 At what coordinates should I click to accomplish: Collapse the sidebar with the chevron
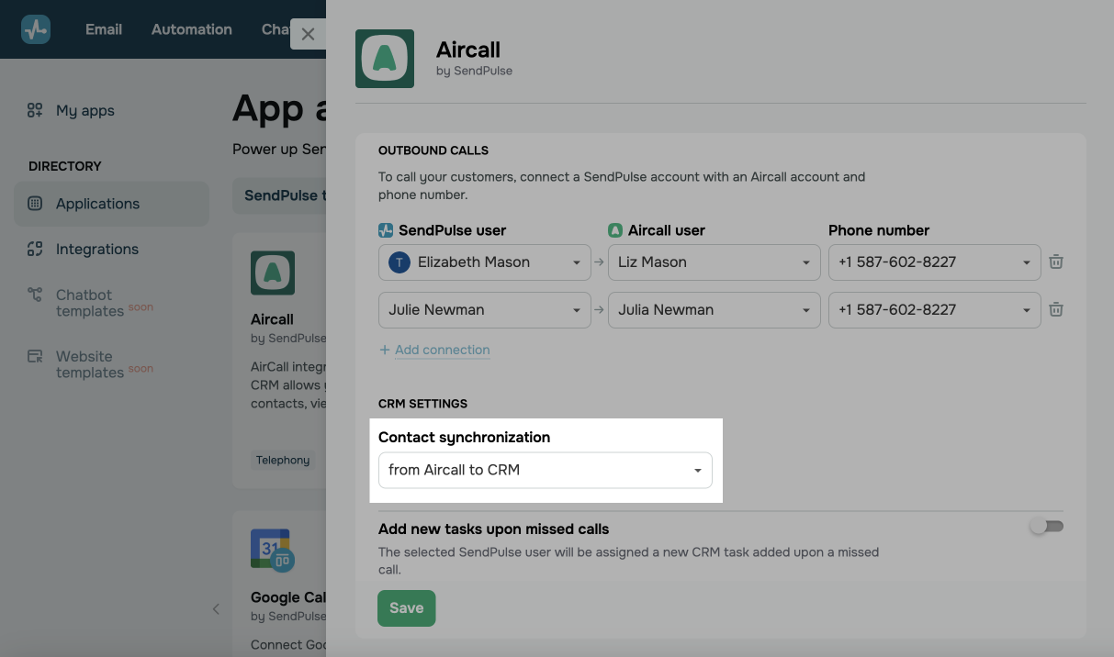pyautogui.click(x=216, y=609)
